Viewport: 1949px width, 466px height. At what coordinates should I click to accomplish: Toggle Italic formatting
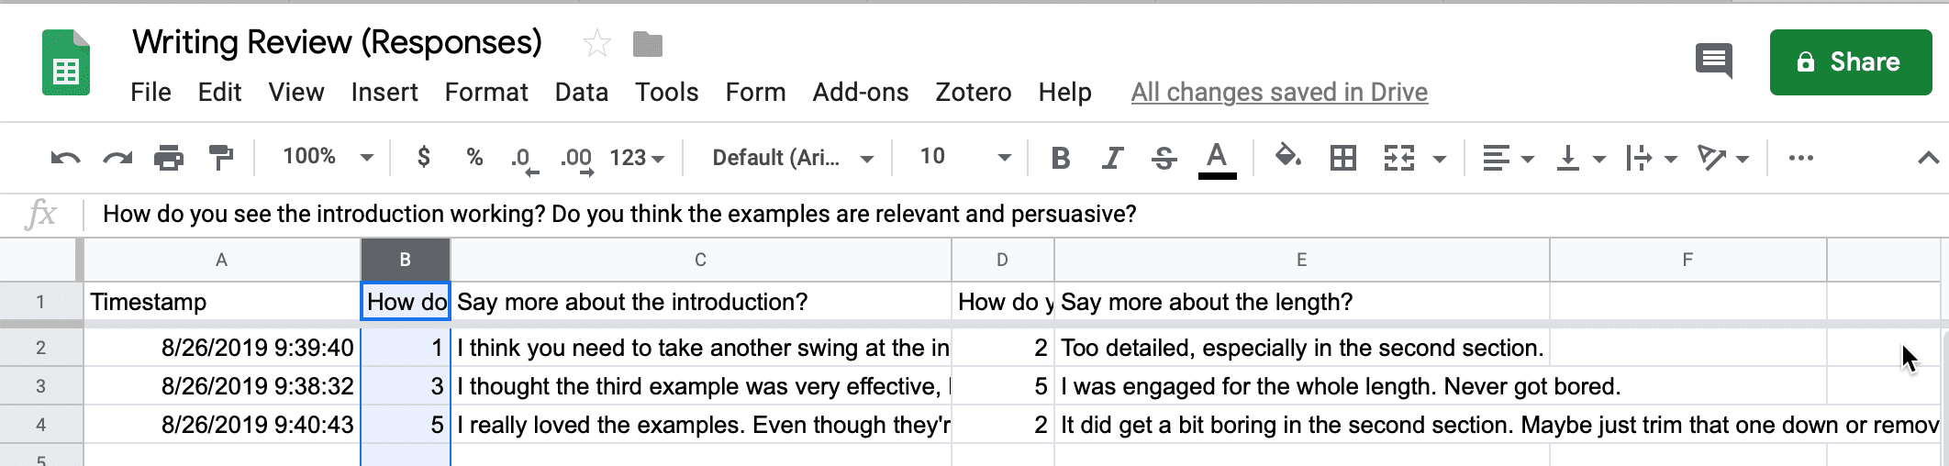pyautogui.click(x=1112, y=158)
